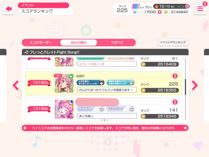The width and height of the screenshot is (209, 157).
Task: Open the hamburger menu at top right
Action: [x=200, y=9]
